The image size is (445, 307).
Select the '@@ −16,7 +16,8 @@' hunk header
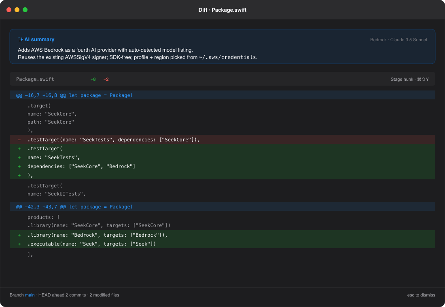[x=222, y=95]
